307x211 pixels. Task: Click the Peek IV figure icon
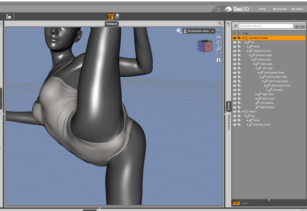pos(247,112)
